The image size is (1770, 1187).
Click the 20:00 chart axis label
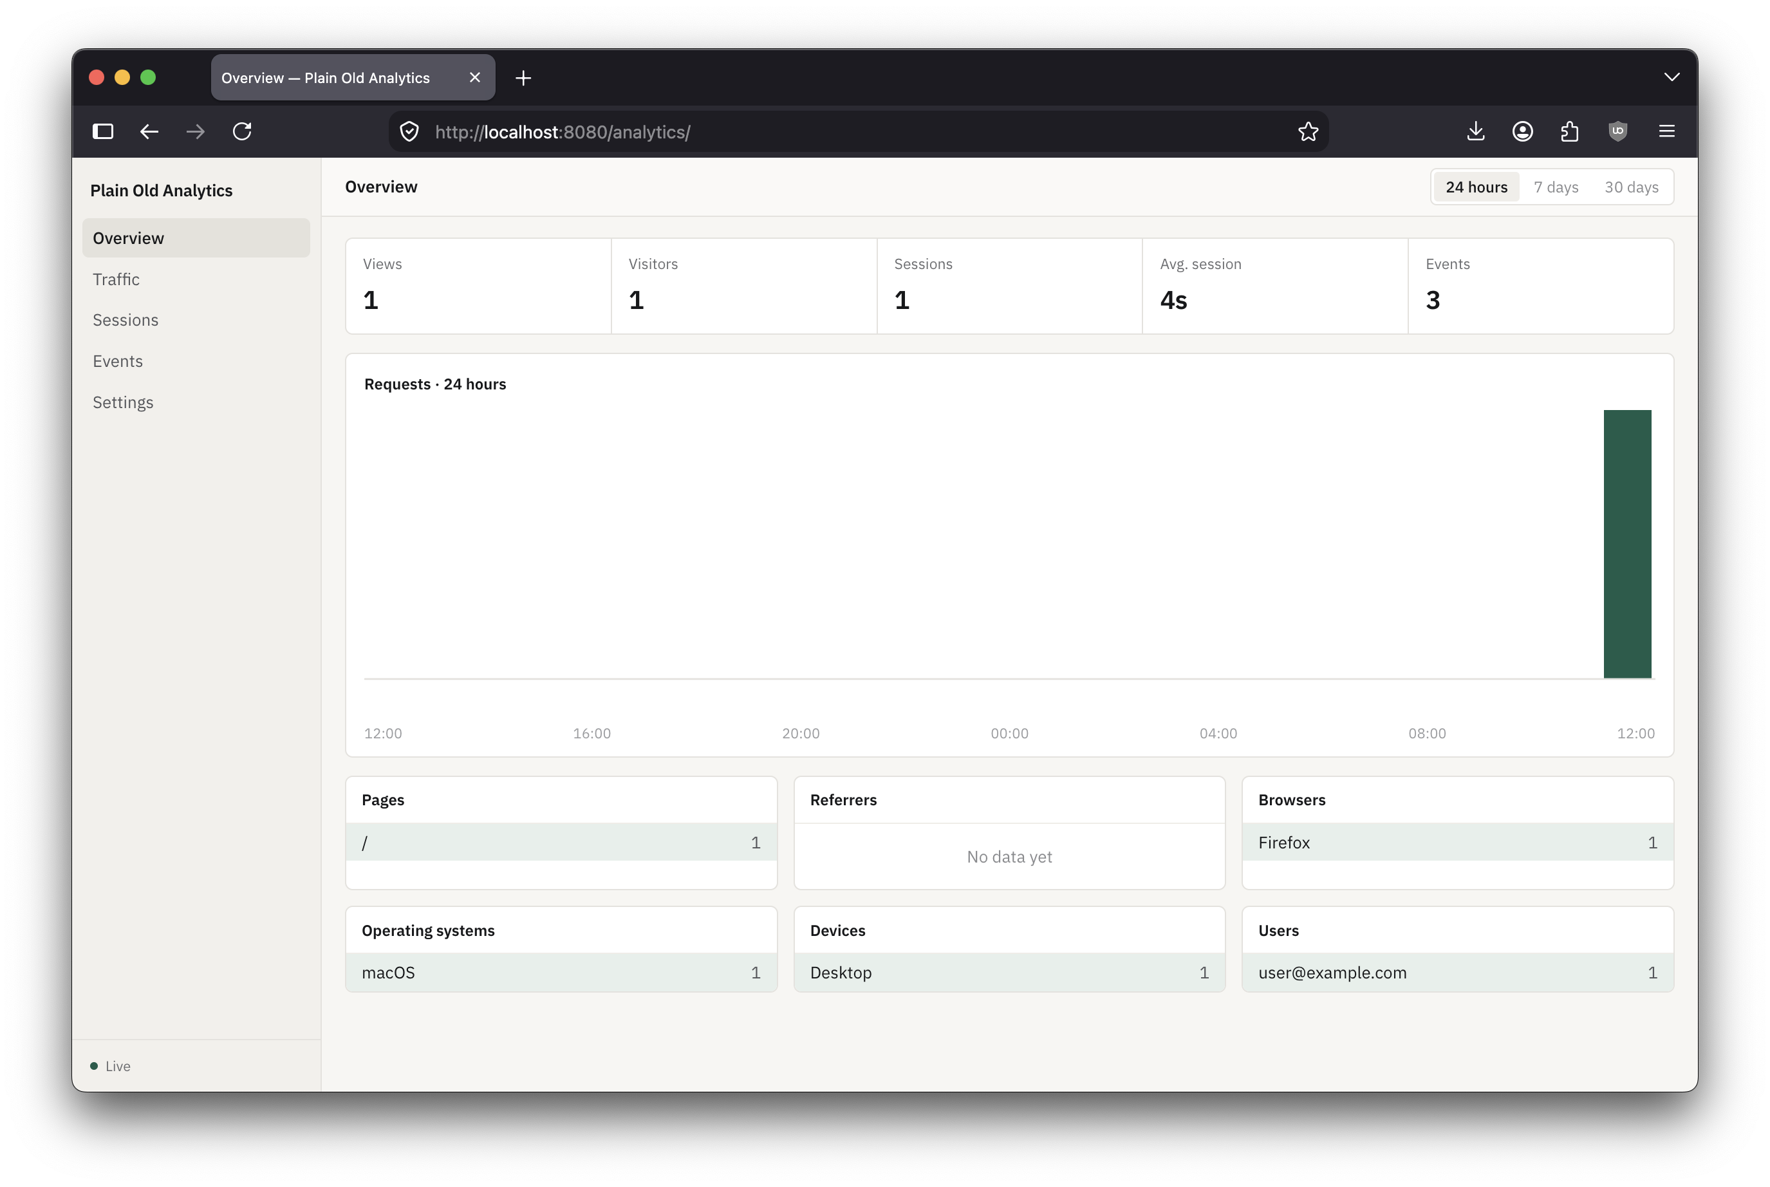click(800, 733)
